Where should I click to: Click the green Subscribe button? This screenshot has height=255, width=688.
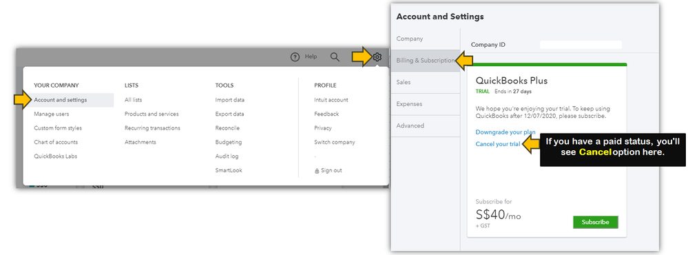[x=596, y=222]
